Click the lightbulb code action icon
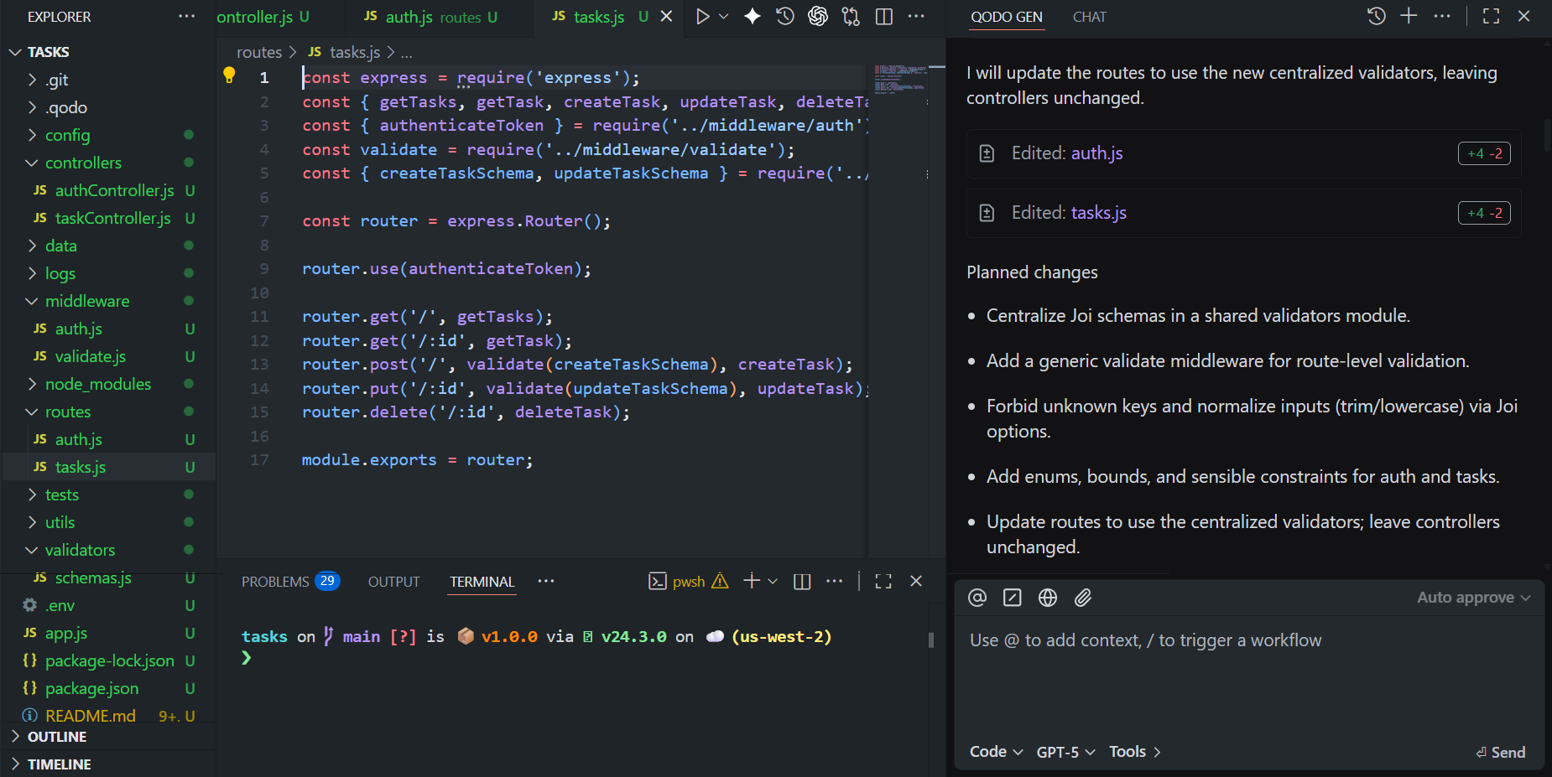This screenshot has width=1552, height=777. click(x=229, y=75)
